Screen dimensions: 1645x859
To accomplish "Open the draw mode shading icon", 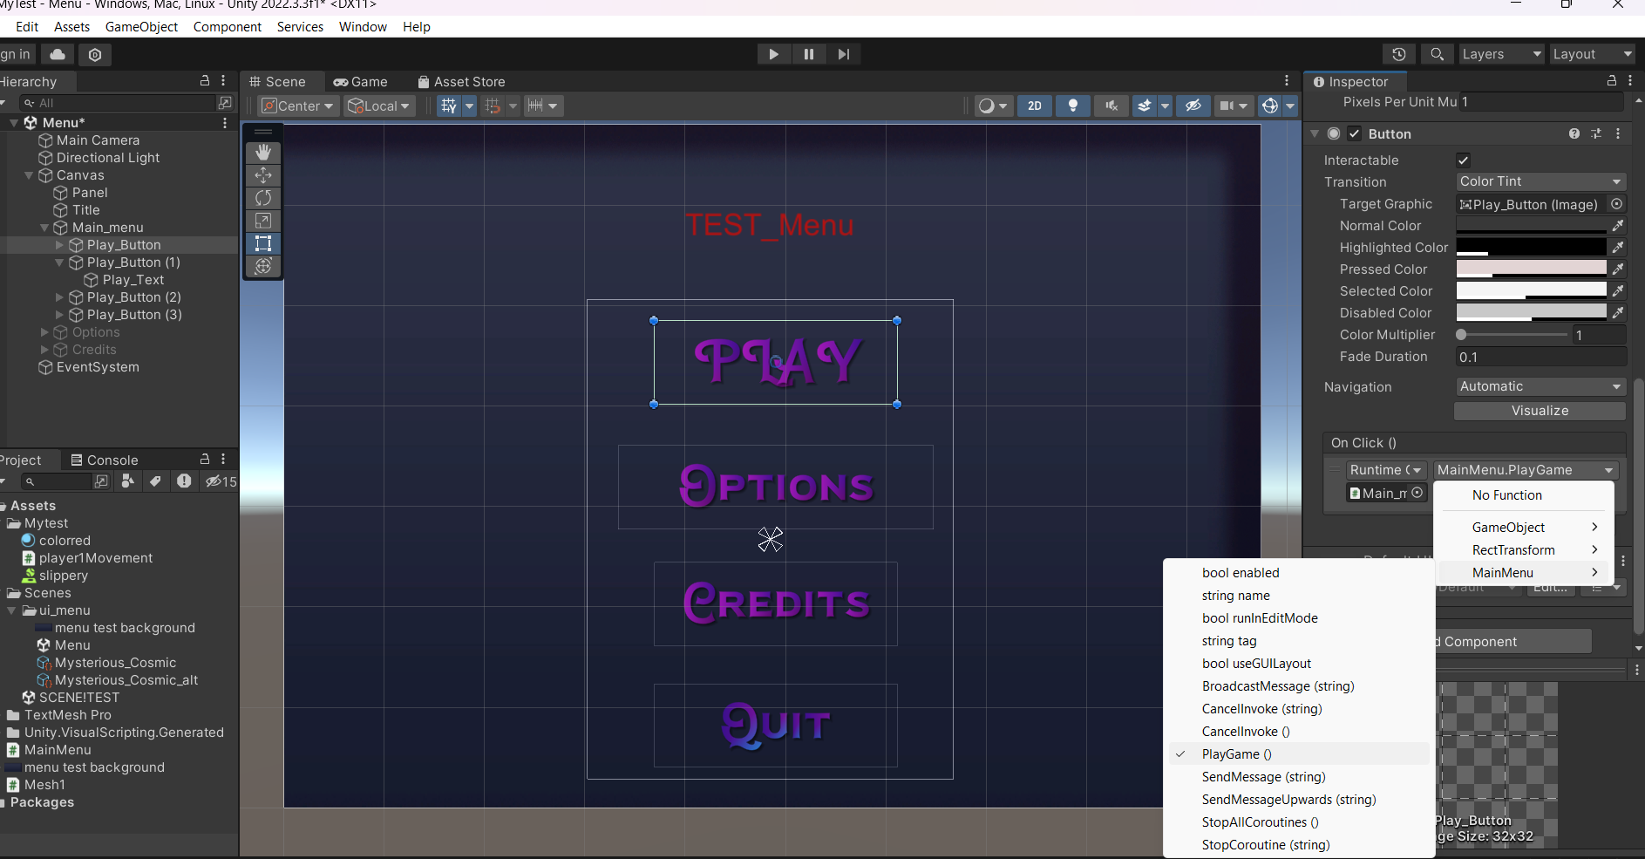I will tap(992, 106).
